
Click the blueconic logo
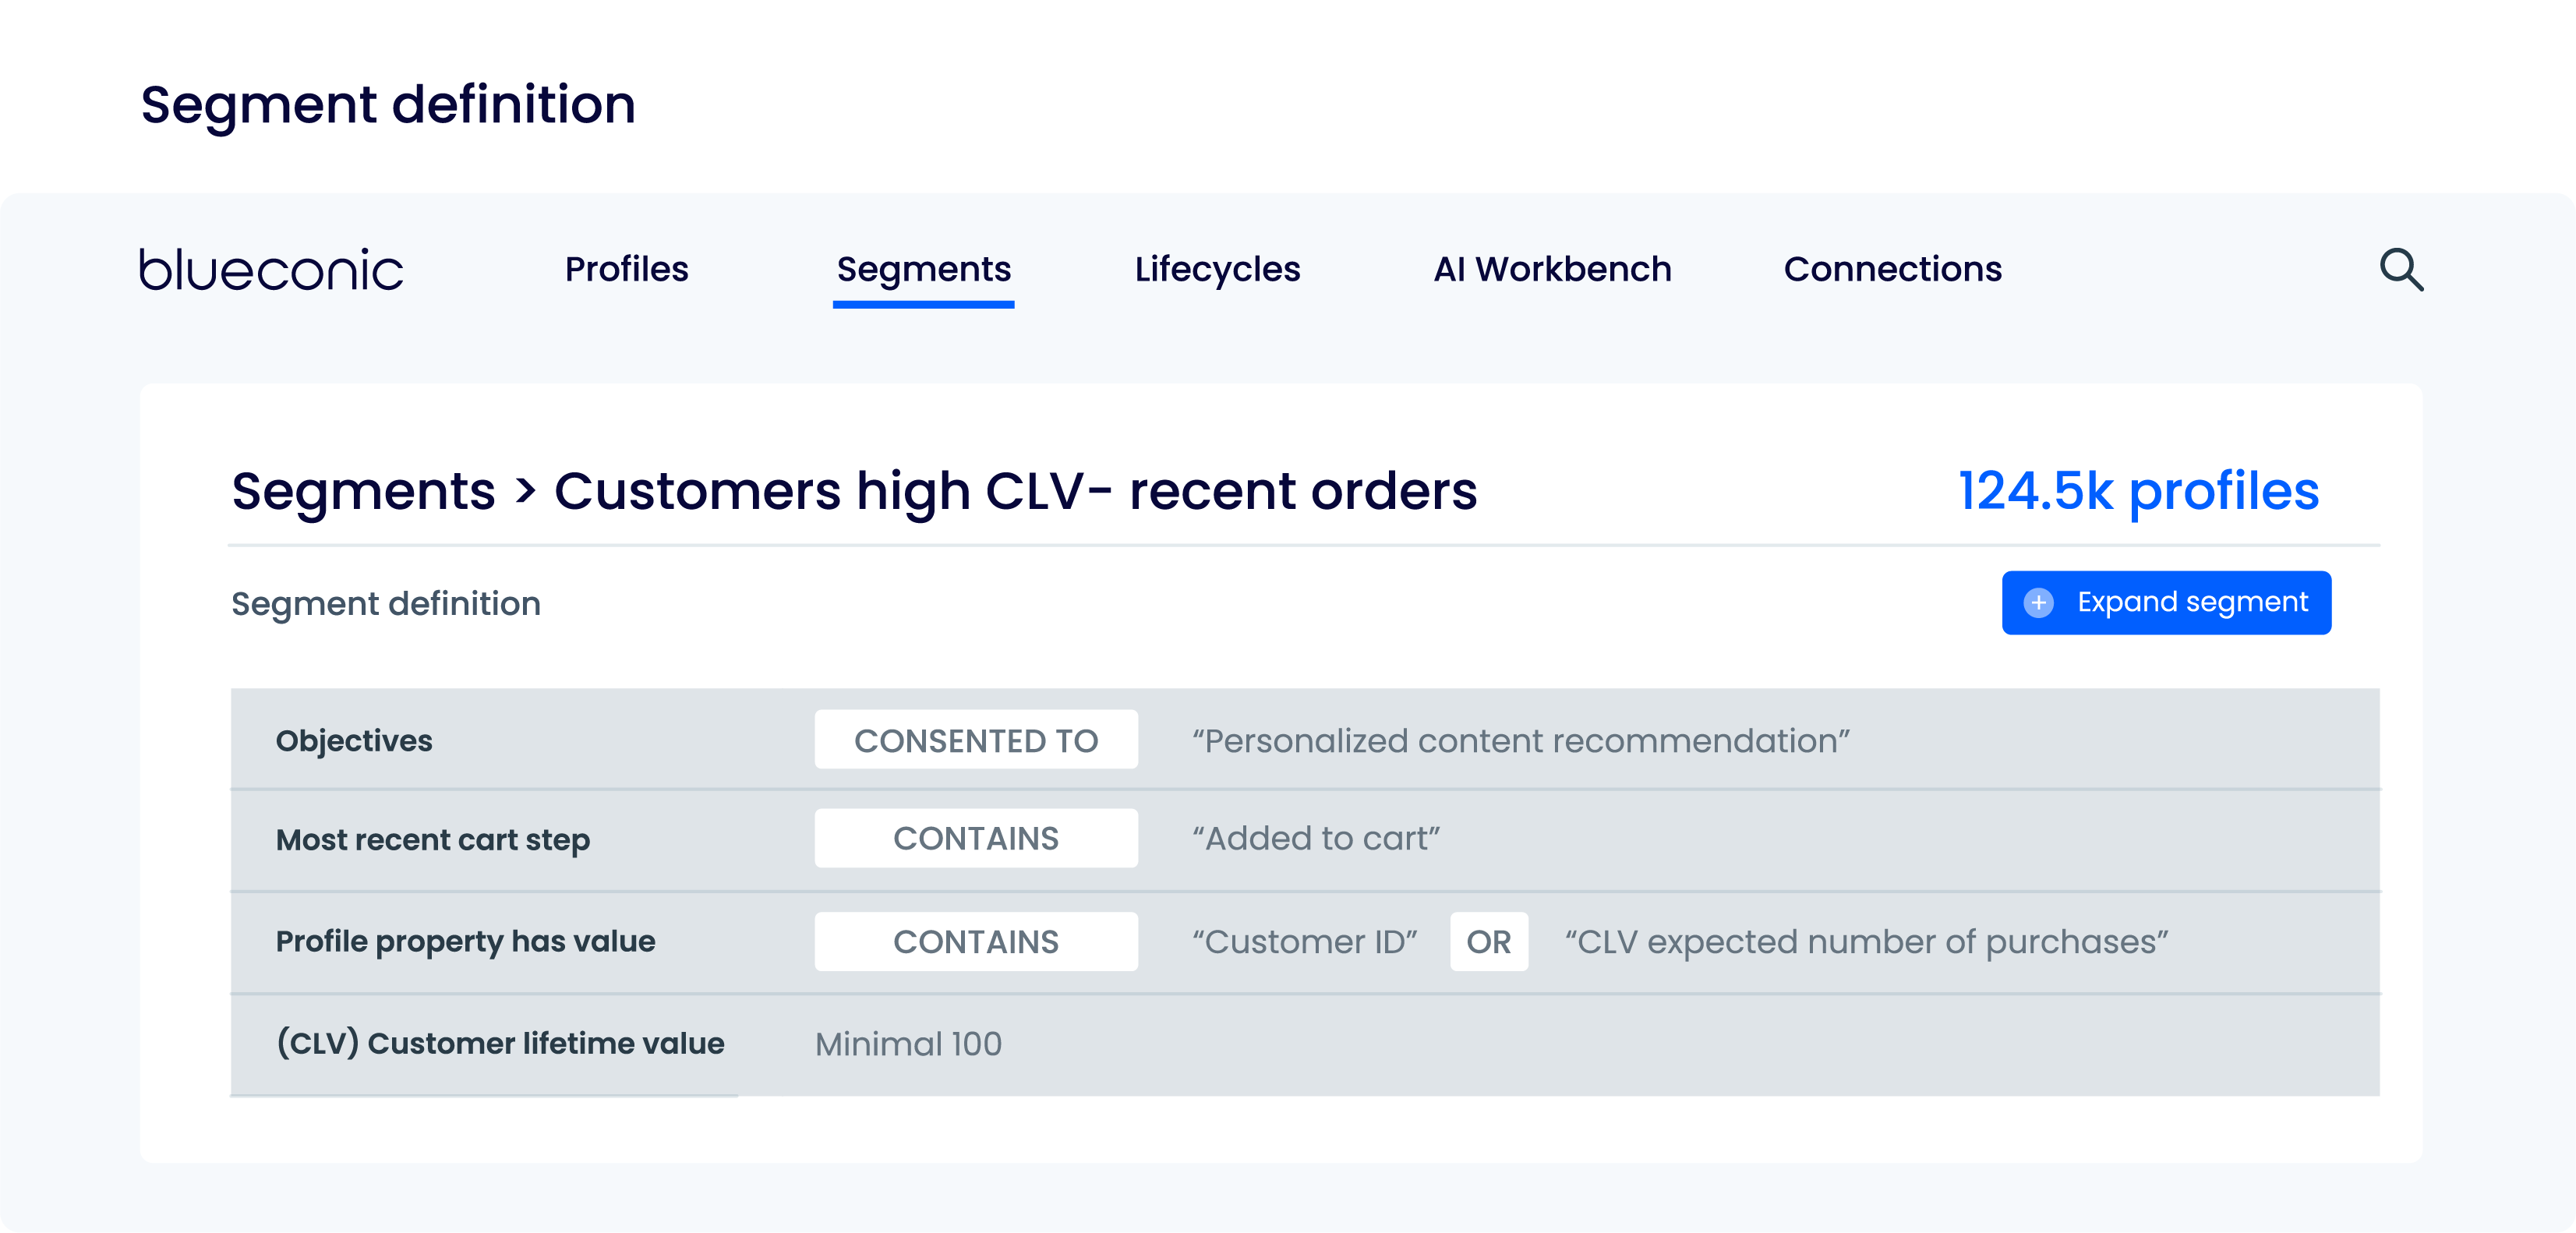[271, 270]
